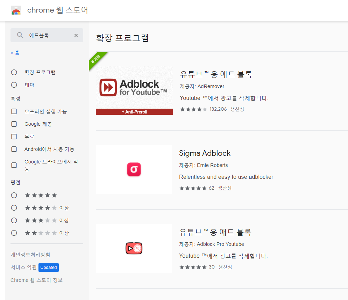This screenshot has height=300, width=348.
Task: Select the 테마 radio button
Action: coord(14,85)
